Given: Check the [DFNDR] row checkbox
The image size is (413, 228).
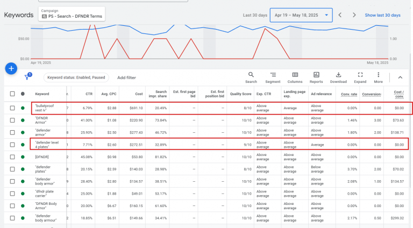Looking at the screenshot, I should pos(12,157).
